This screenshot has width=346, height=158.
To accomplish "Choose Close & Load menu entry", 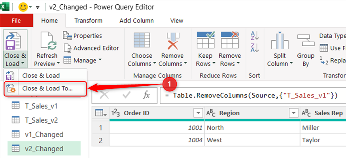I will [46, 75].
